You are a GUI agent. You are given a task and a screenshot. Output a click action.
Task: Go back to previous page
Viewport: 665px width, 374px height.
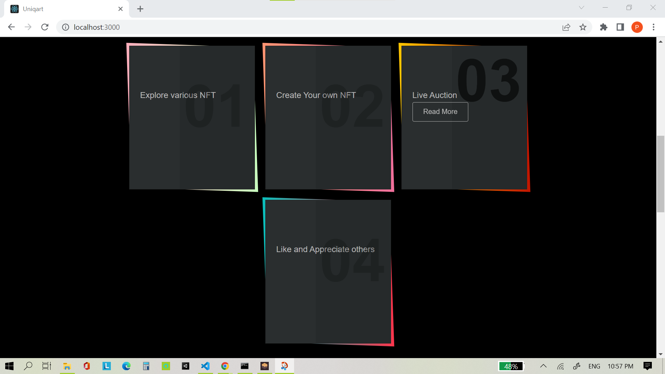tap(11, 27)
